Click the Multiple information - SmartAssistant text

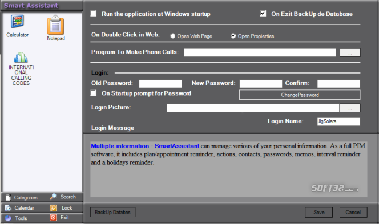145,146
